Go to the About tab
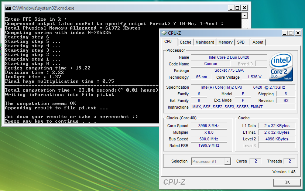The width and height of the screenshot is (305, 191). pos(258,42)
